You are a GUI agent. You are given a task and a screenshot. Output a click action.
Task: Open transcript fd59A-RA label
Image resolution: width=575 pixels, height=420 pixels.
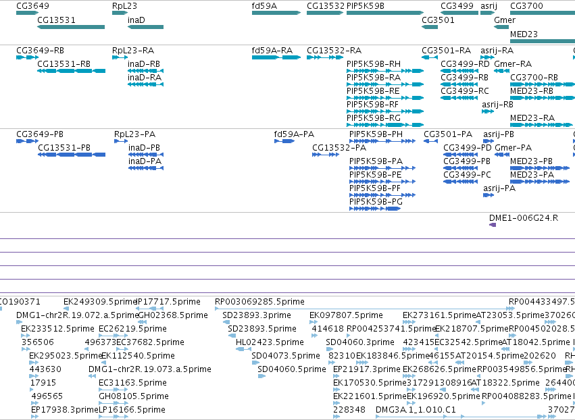272,51
